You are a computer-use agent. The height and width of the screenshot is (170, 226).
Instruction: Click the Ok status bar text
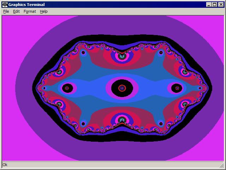[5, 165]
